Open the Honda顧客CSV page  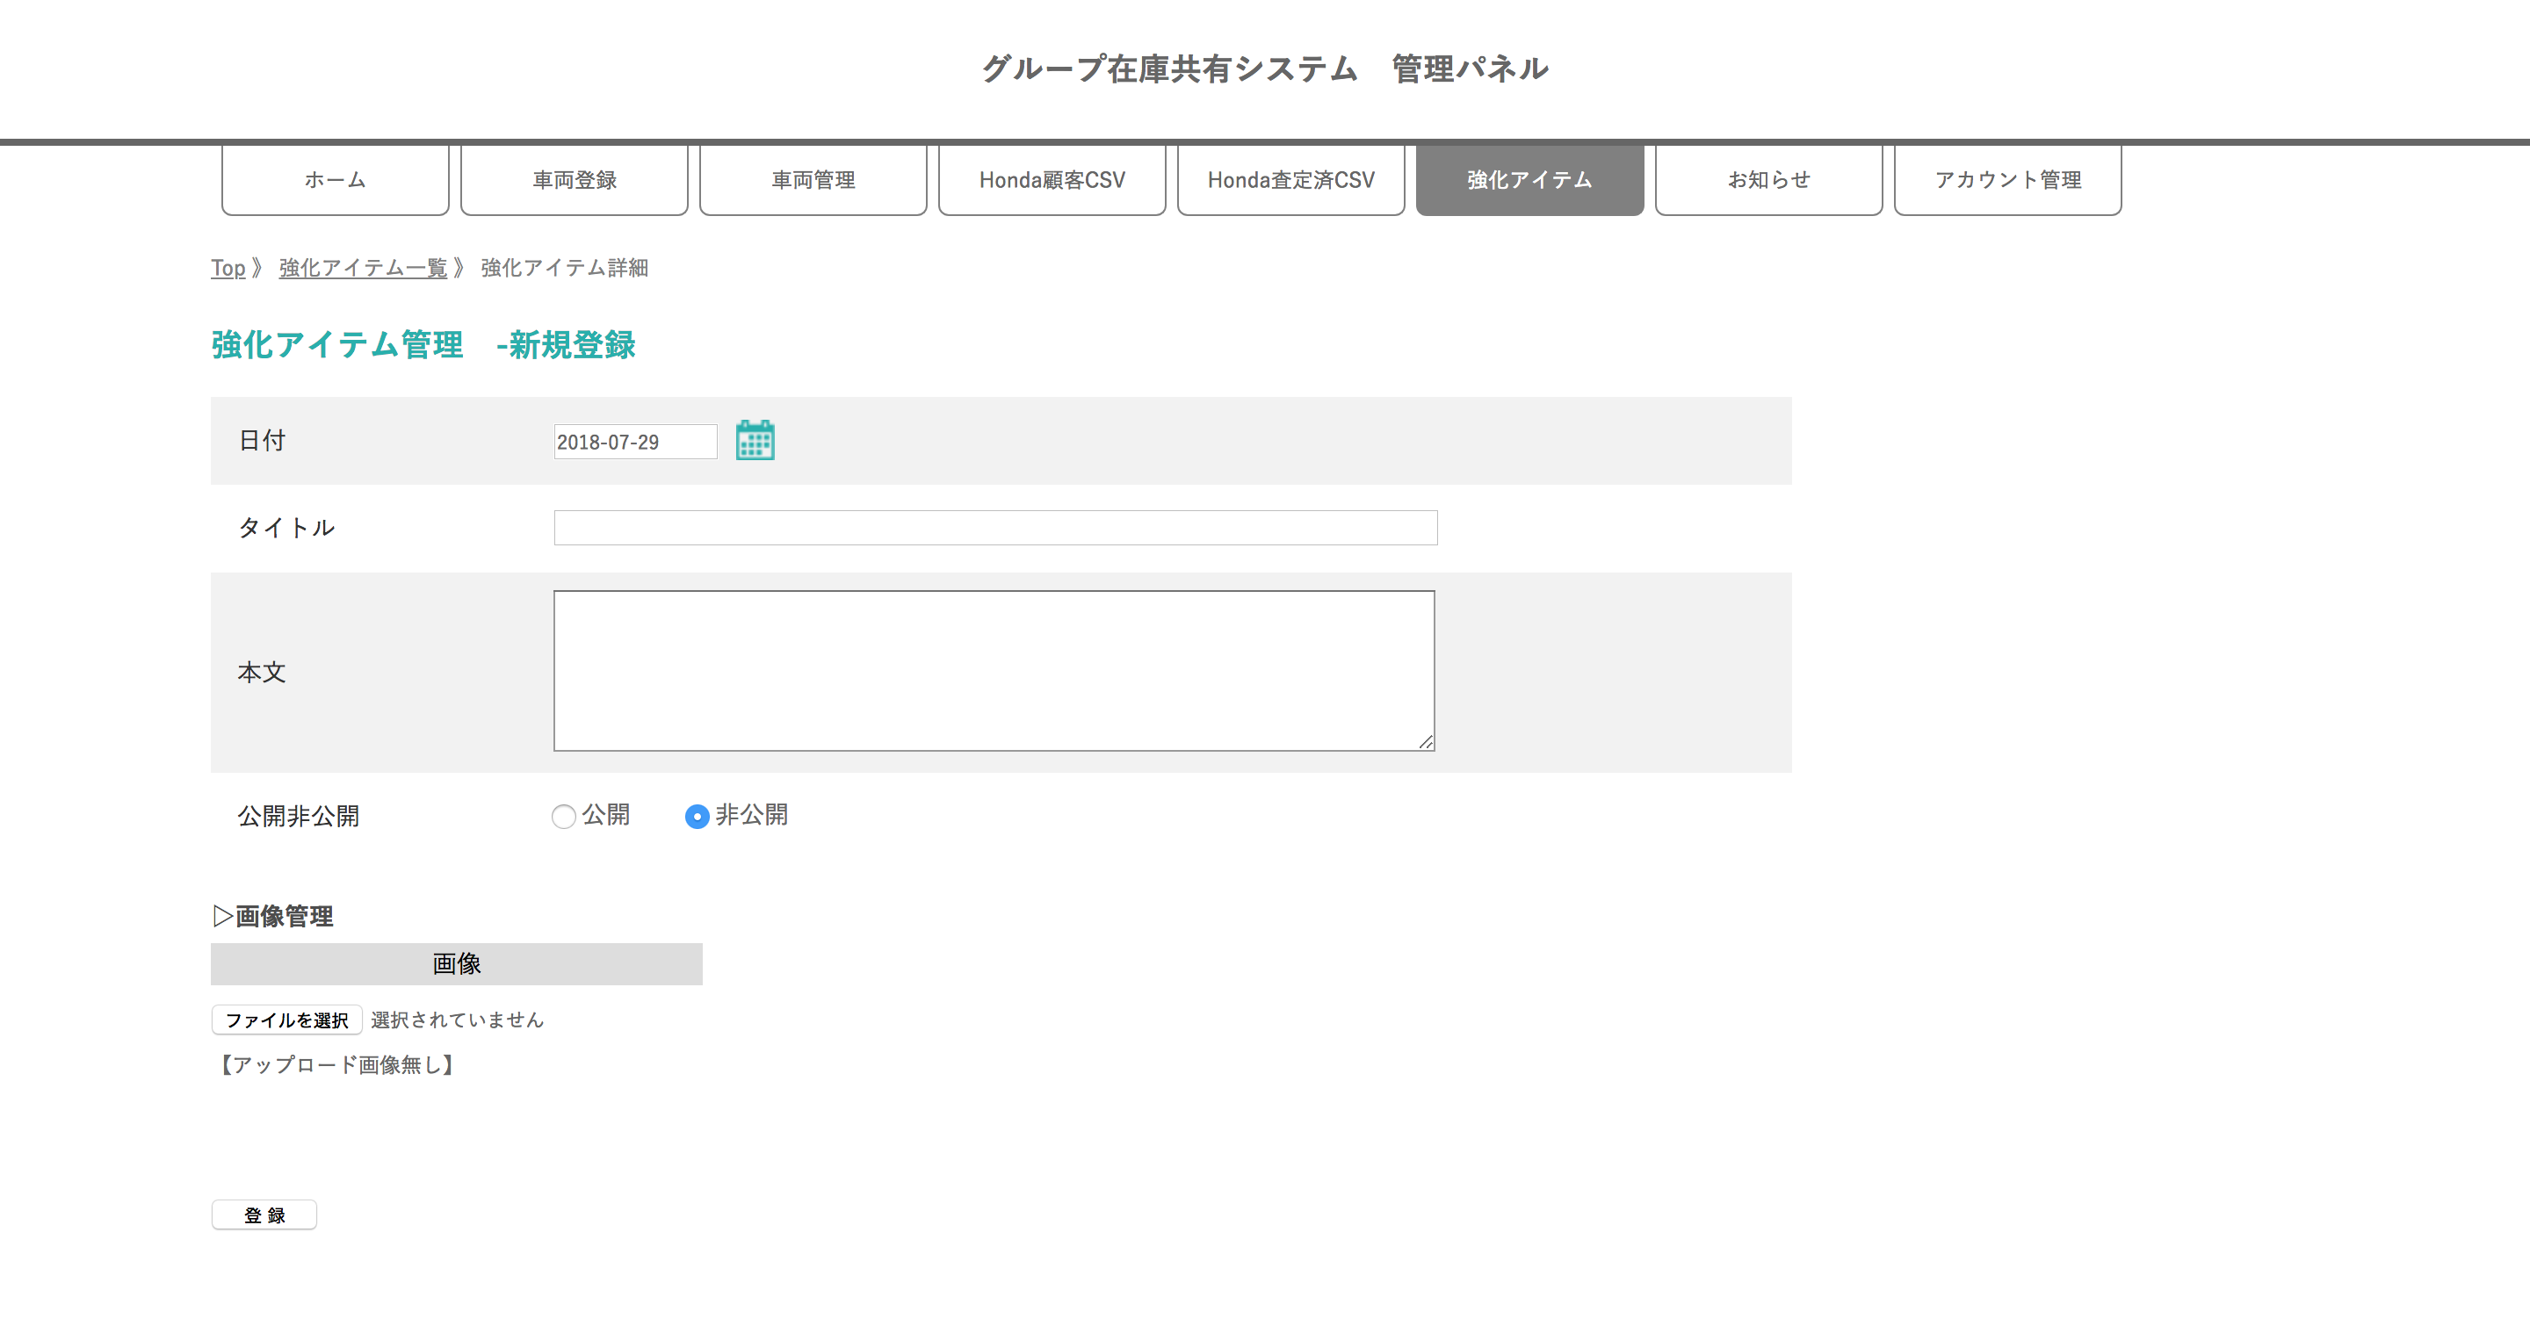click(x=1052, y=180)
